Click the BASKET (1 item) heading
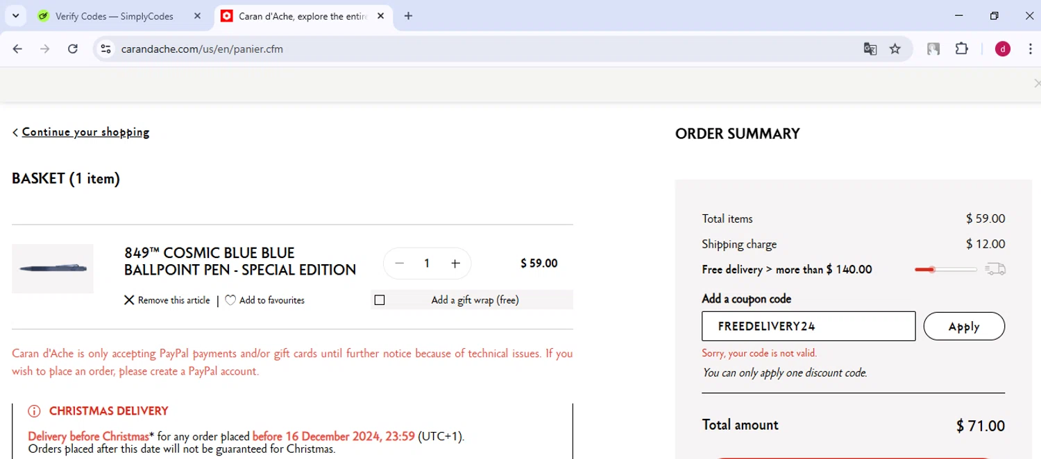 [x=66, y=179]
